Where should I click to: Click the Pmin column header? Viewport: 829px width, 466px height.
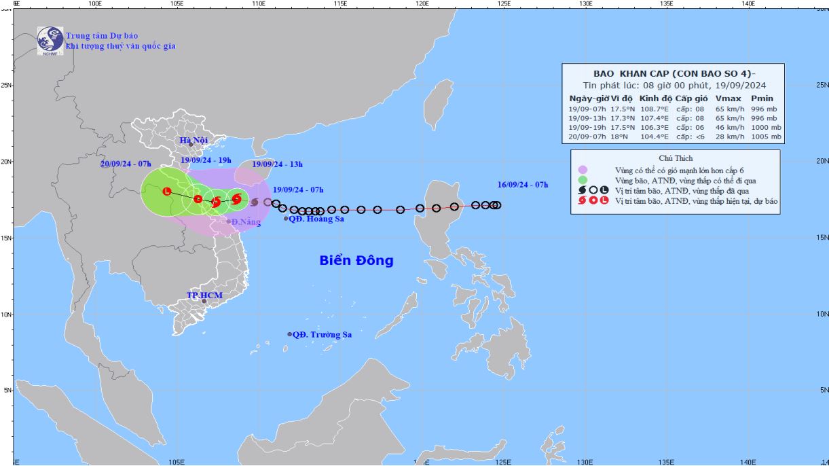(x=762, y=98)
